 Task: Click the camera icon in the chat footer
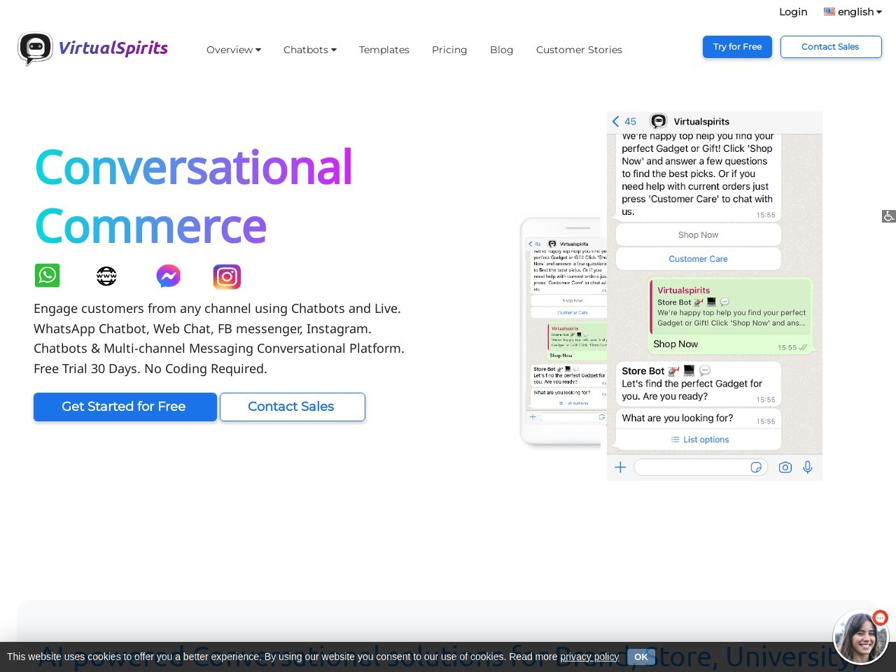[x=785, y=467]
